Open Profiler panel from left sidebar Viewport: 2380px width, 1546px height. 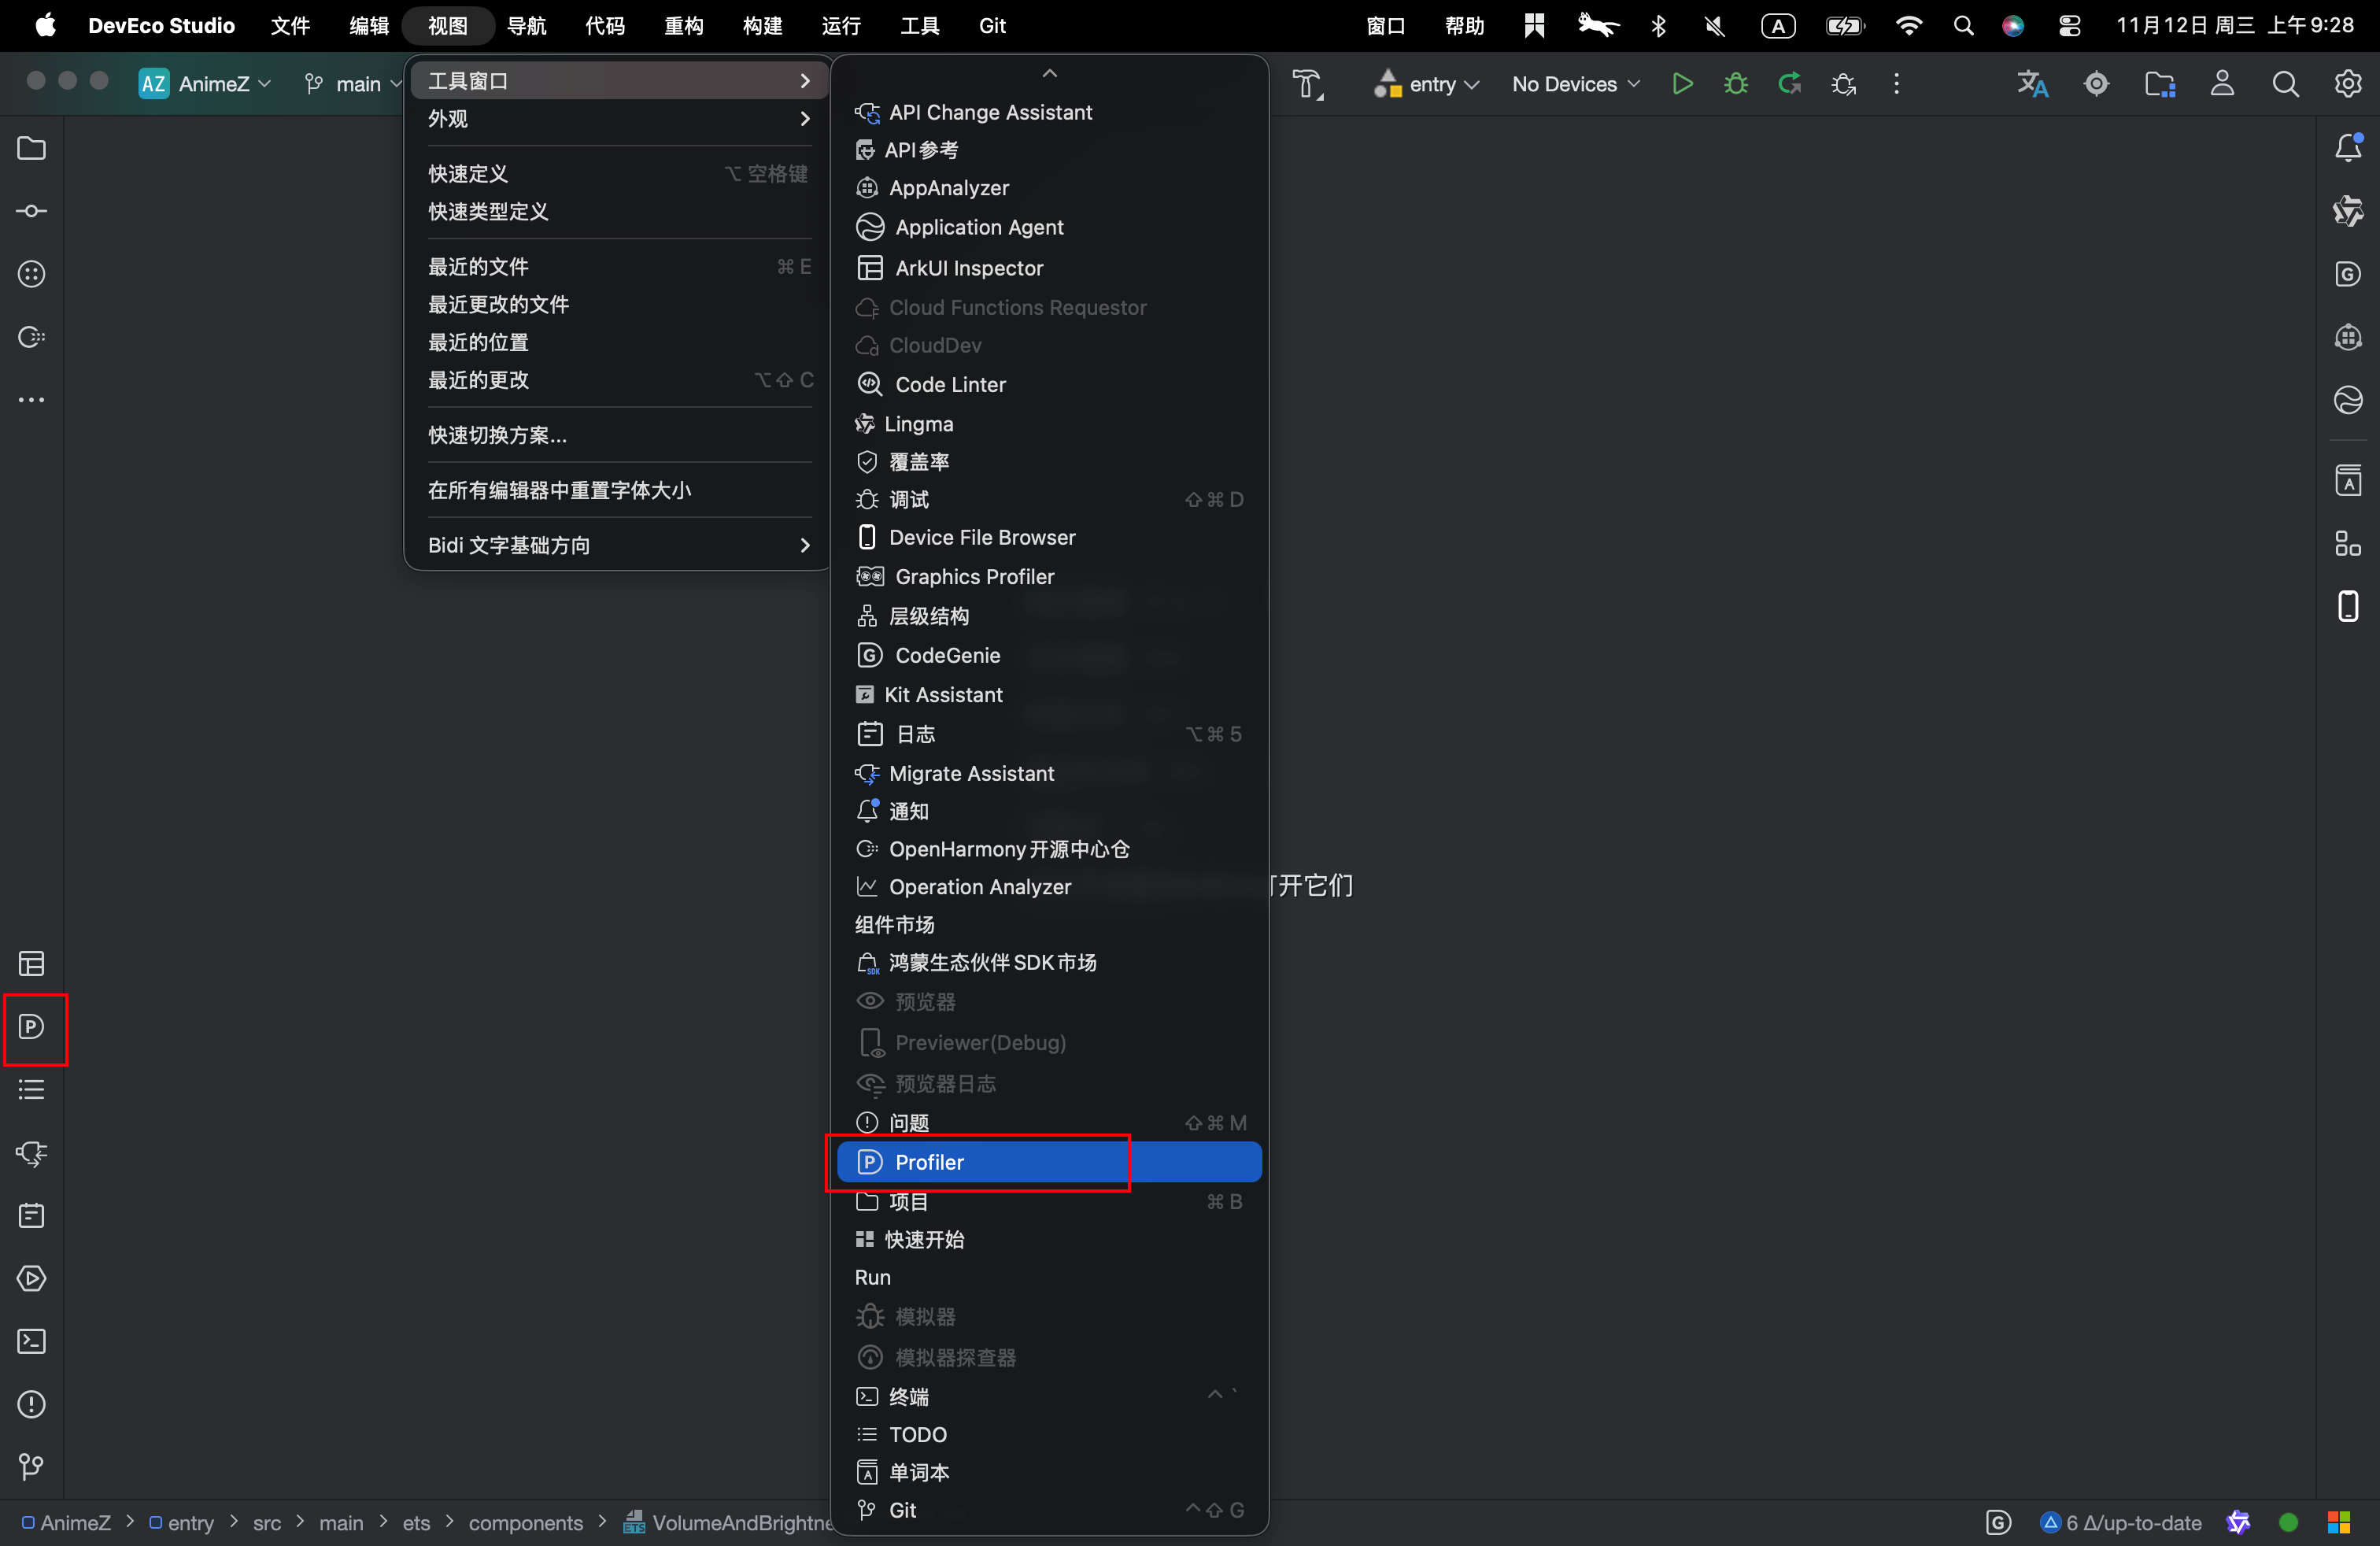32,1027
